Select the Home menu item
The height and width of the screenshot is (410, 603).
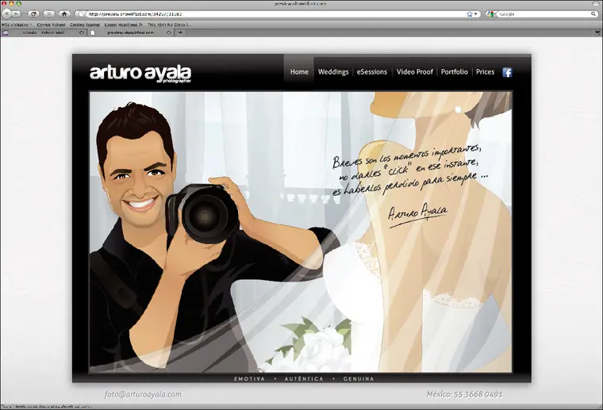point(299,72)
